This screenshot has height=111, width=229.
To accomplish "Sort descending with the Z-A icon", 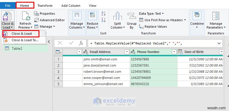I will pyautogui.click(x=103, y=20).
